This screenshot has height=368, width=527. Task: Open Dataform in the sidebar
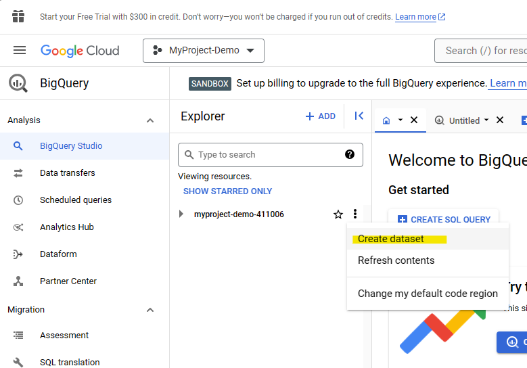(x=58, y=254)
